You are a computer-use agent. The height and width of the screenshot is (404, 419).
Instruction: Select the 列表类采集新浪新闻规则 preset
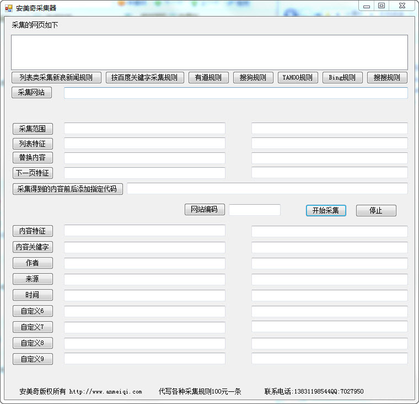coord(56,77)
